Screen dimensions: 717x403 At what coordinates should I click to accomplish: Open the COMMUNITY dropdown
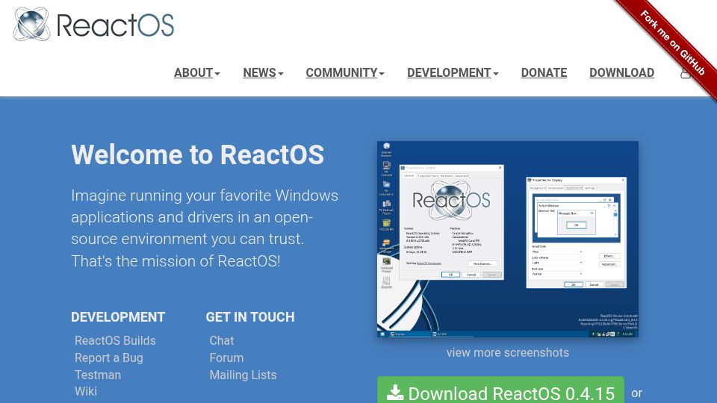click(345, 72)
